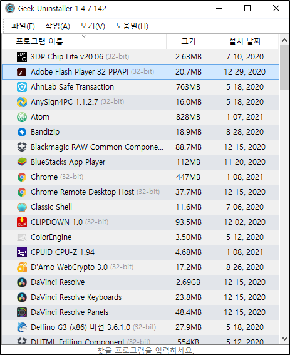Select the ColorEngine name
Image resolution: width=290 pixels, height=355 pixels.
(51, 237)
